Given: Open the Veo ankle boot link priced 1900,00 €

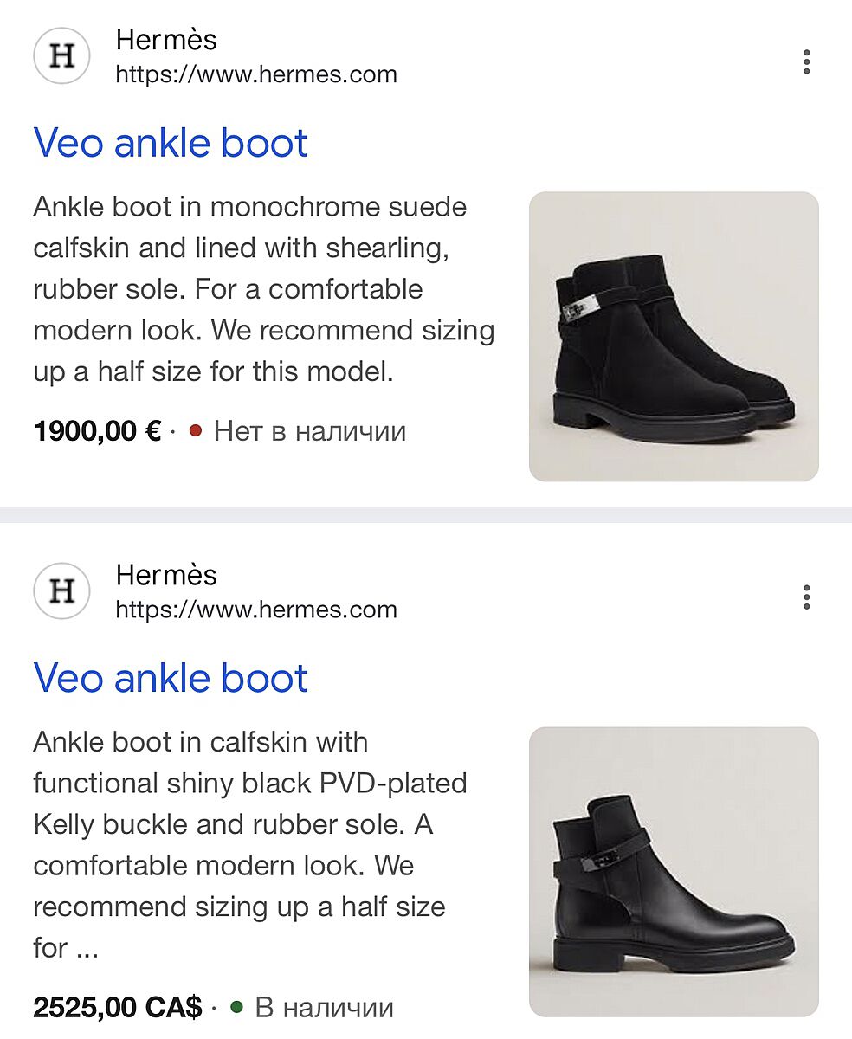Looking at the screenshot, I should pyautogui.click(x=171, y=143).
